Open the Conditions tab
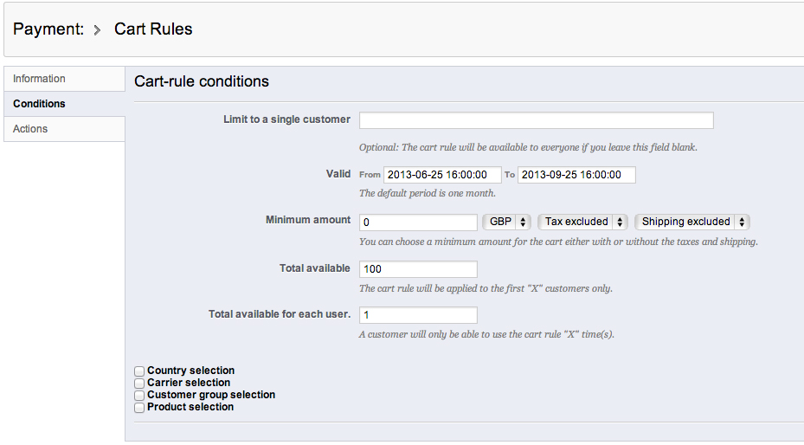Screen dimensions: 804x445 click(39, 104)
